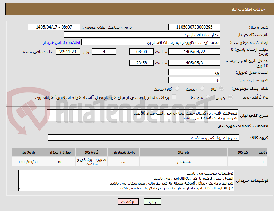The height and width of the screenshot is (211, 274).
Task: Click the شماره نیاز field 1105030733000295
Action: click(194, 27)
